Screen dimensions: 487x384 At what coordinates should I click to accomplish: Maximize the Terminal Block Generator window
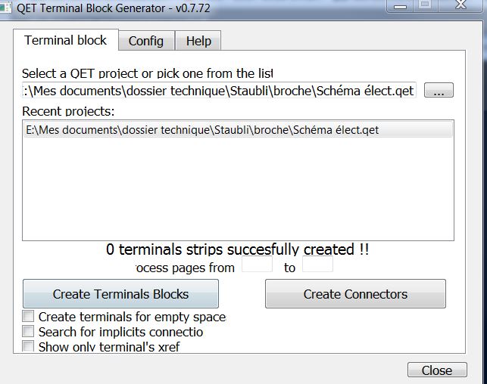click(x=425, y=5)
